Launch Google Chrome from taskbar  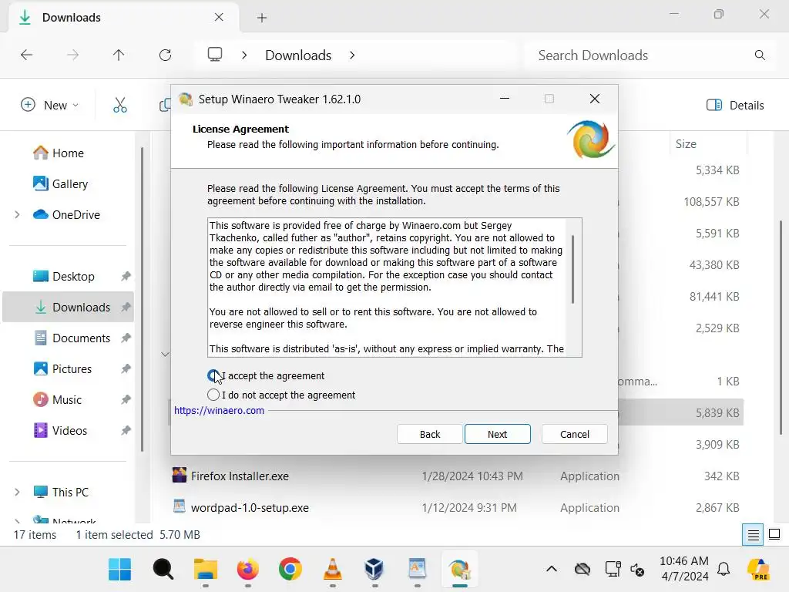pyautogui.click(x=290, y=570)
